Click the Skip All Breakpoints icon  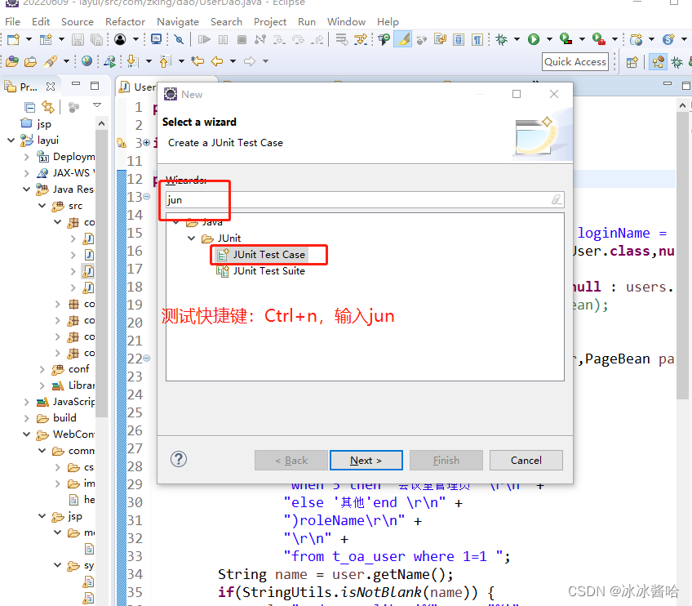(x=179, y=40)
